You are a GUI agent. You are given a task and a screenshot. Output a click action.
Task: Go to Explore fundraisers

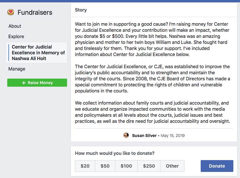click(x=16, y=36)
